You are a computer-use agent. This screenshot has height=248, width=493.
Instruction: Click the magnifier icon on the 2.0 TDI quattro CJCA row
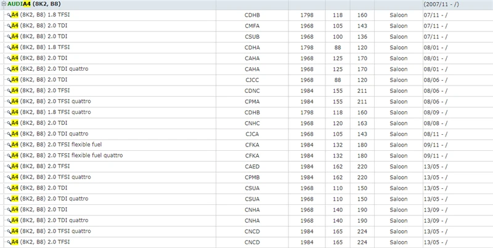(9, 134)
